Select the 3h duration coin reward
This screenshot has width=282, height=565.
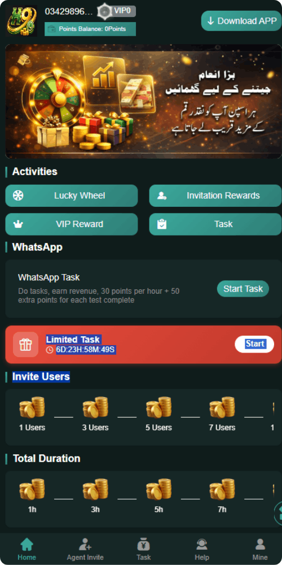pyautogui.click(x=95, y=496)
